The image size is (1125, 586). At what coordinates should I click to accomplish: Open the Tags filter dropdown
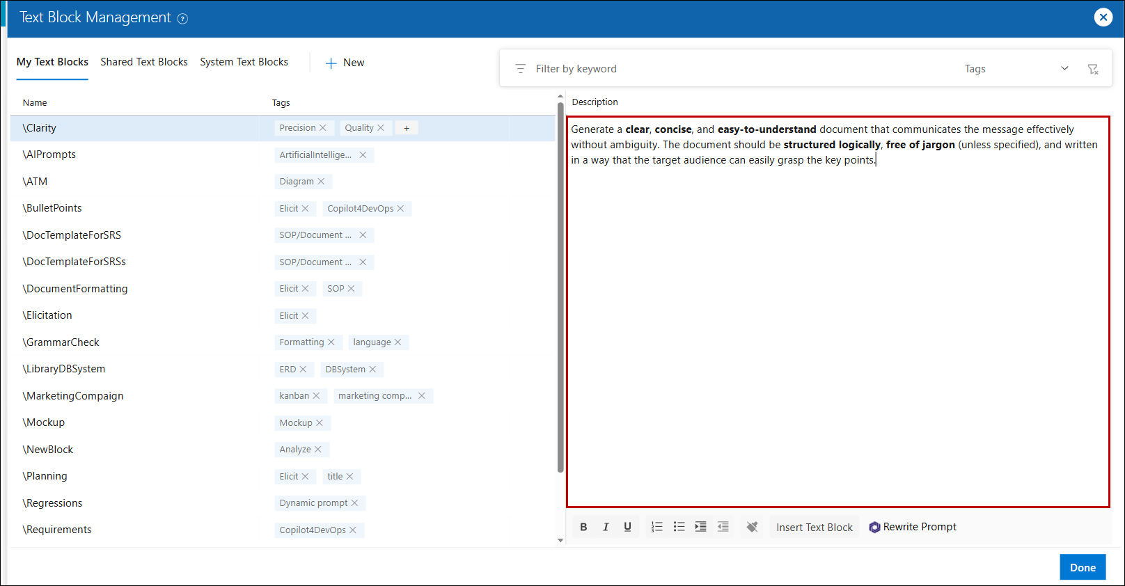pos(1016,69)
